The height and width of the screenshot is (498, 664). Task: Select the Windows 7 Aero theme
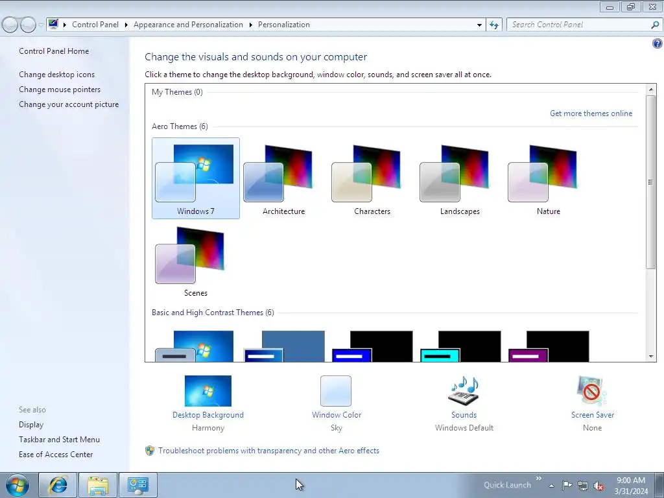click(196, 178)
